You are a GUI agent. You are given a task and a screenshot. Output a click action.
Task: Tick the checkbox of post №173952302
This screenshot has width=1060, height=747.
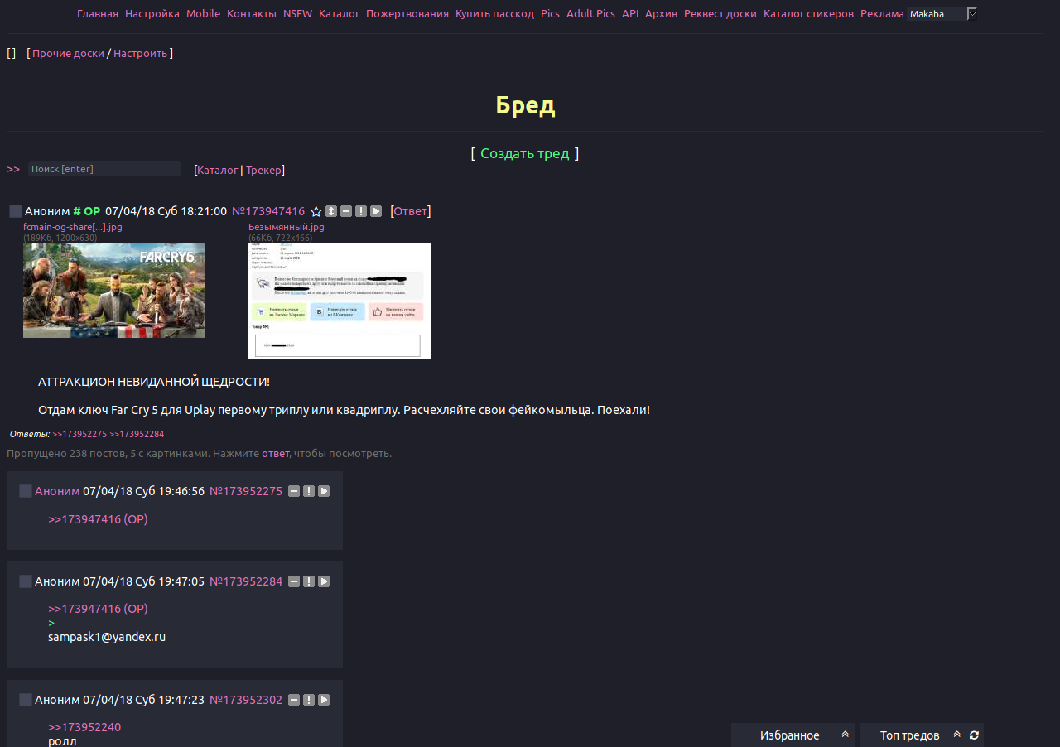click(x=26, y=700)
